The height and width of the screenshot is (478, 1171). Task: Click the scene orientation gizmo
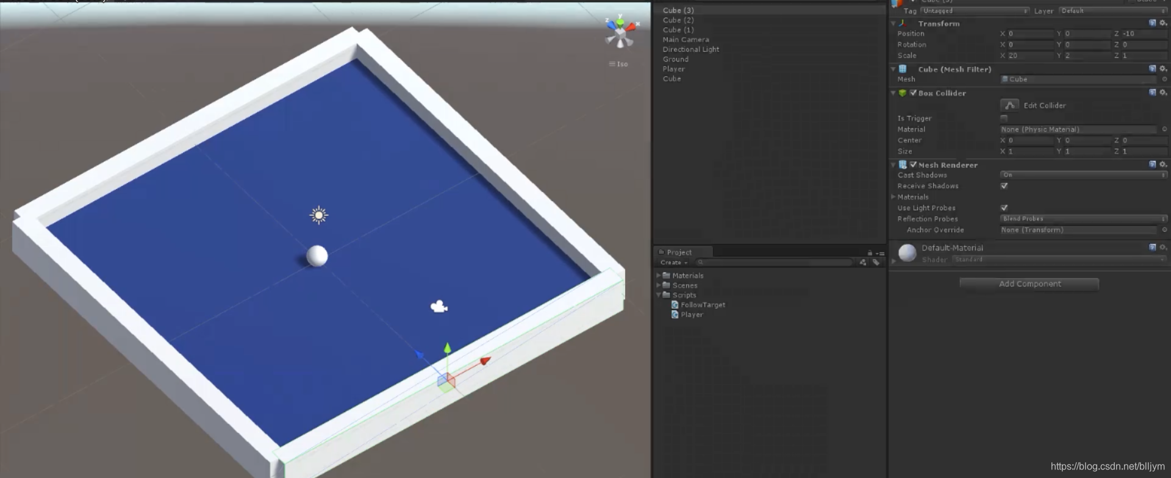pos(620,32)
